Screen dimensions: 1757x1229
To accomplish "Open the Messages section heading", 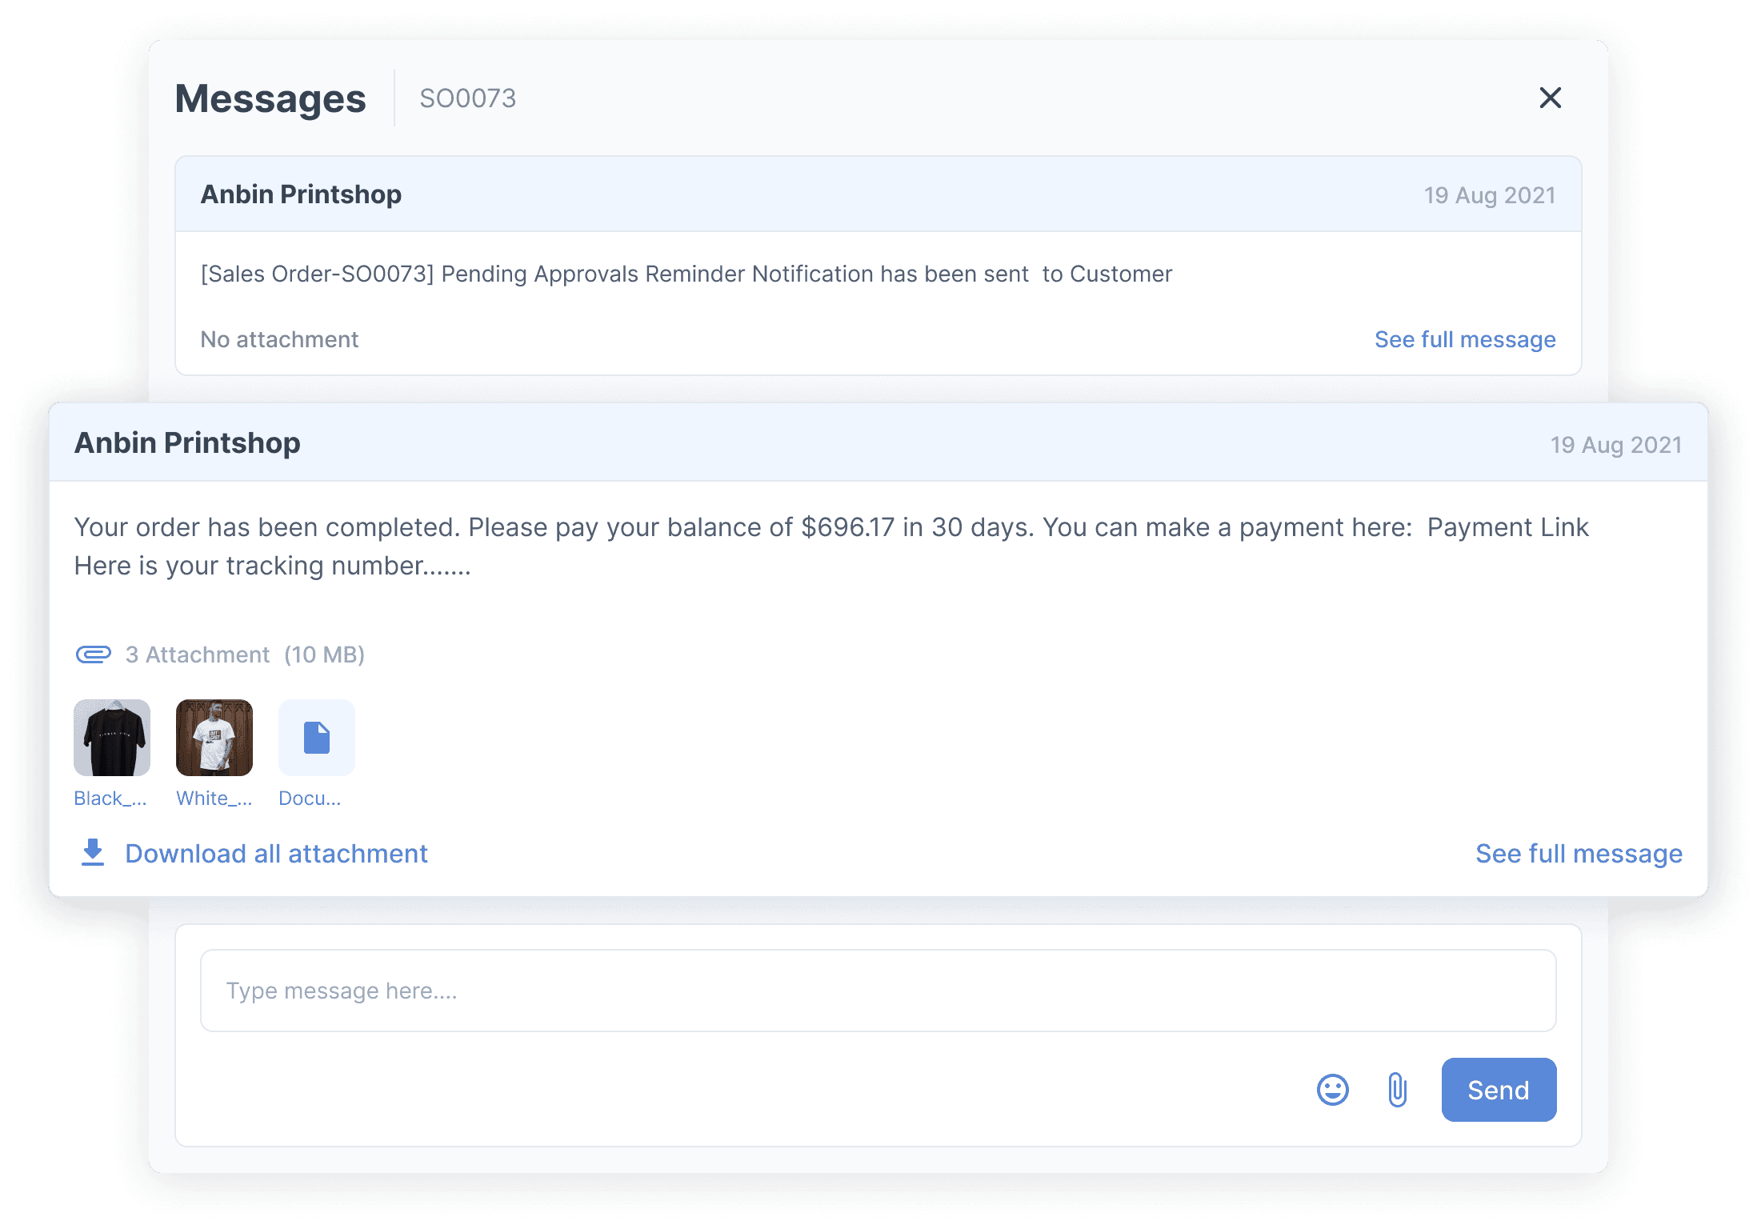I will [x=270, y=98].
